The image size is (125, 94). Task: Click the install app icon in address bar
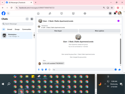tap(108, 8)
